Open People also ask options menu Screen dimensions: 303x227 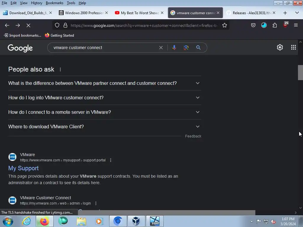coord(60,69)
